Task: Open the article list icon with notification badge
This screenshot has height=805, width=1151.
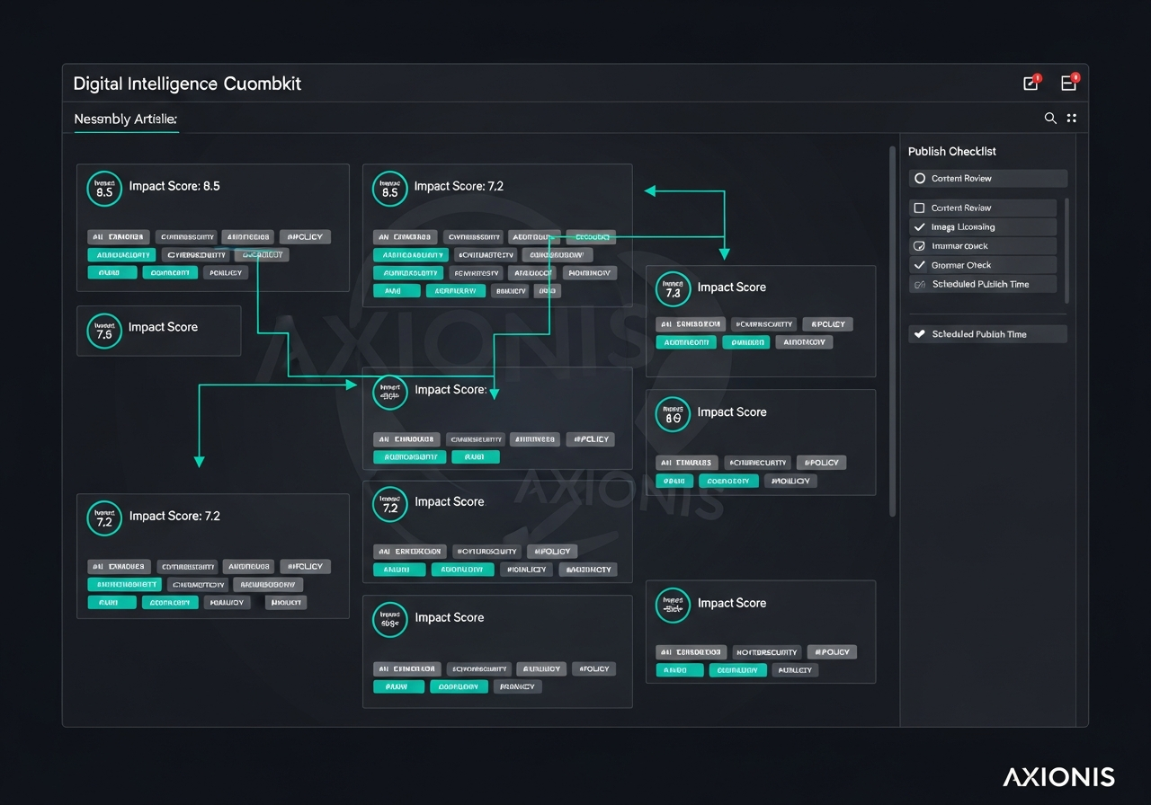Action: point(1068,82)
